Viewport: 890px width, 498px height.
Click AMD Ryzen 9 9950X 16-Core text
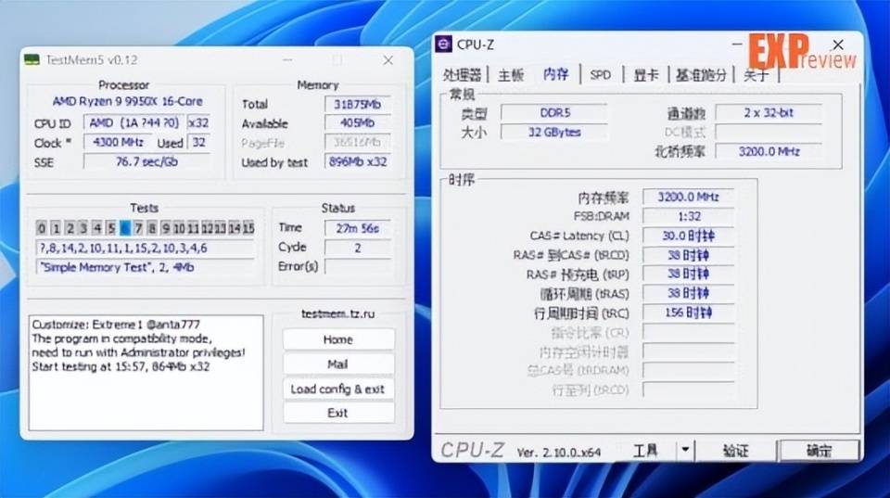click(127, 102)
